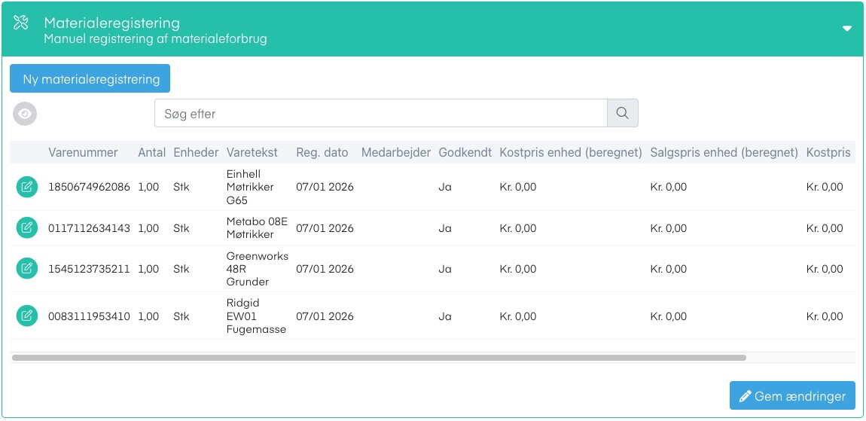The image size is (866, 421).
Task: Edit the Einhell Møtrikker G65 row
Action: (26, 187)
